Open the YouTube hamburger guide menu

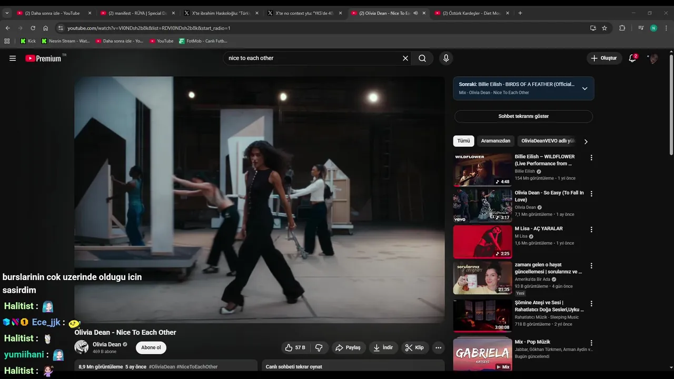click(13, 58)
